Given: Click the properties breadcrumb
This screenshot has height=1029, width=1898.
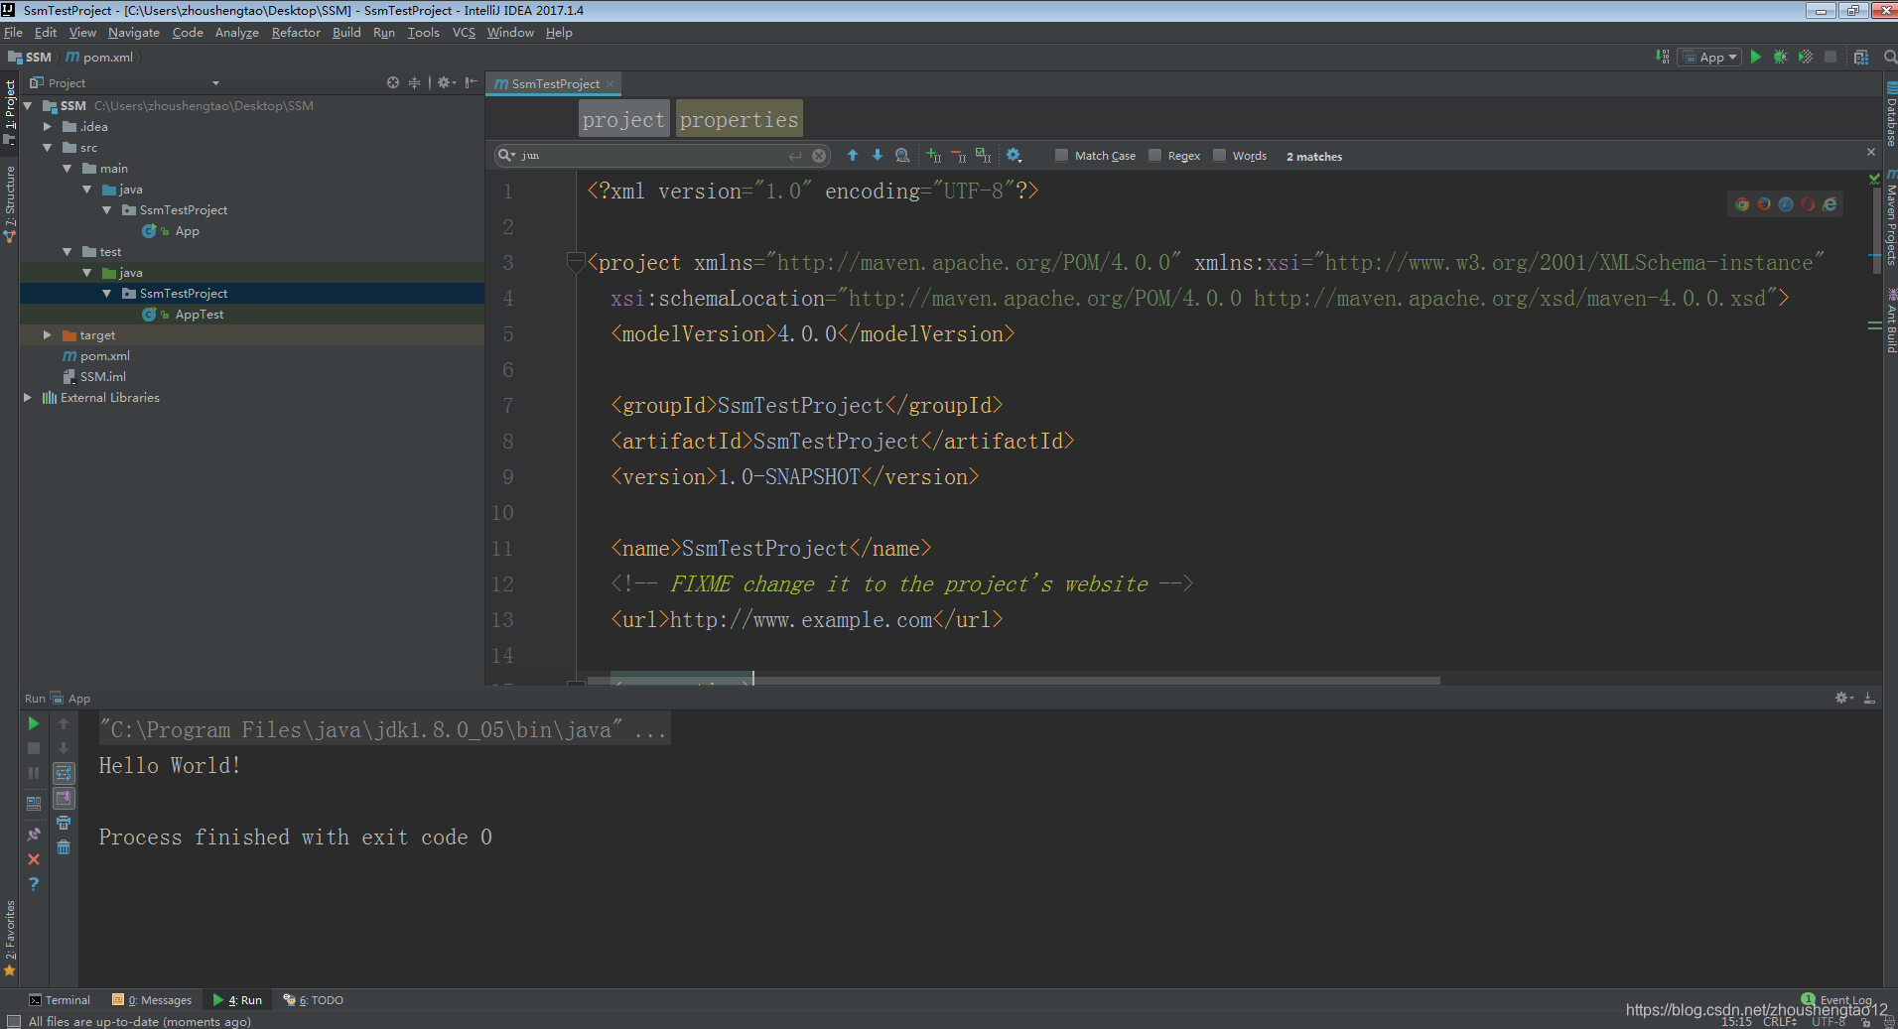Looking at the screenshot, I should click(x=740, y=119).
